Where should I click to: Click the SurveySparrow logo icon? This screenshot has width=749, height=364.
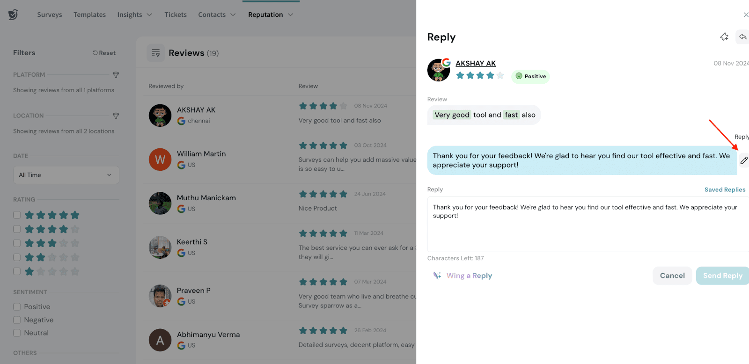point(13,15)
